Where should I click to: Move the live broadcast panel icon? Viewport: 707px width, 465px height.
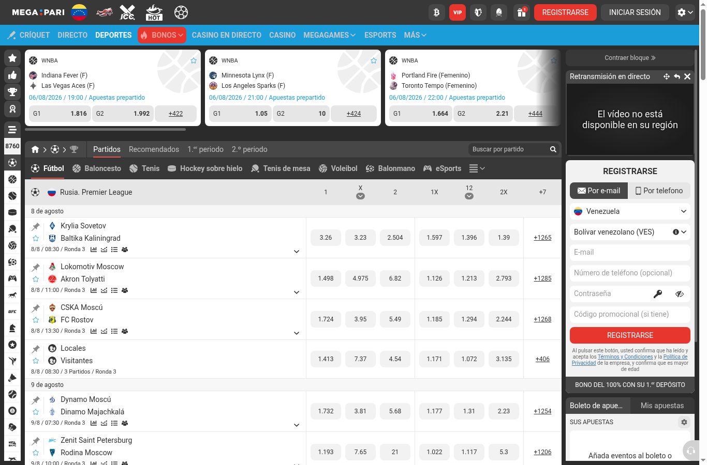667,76
